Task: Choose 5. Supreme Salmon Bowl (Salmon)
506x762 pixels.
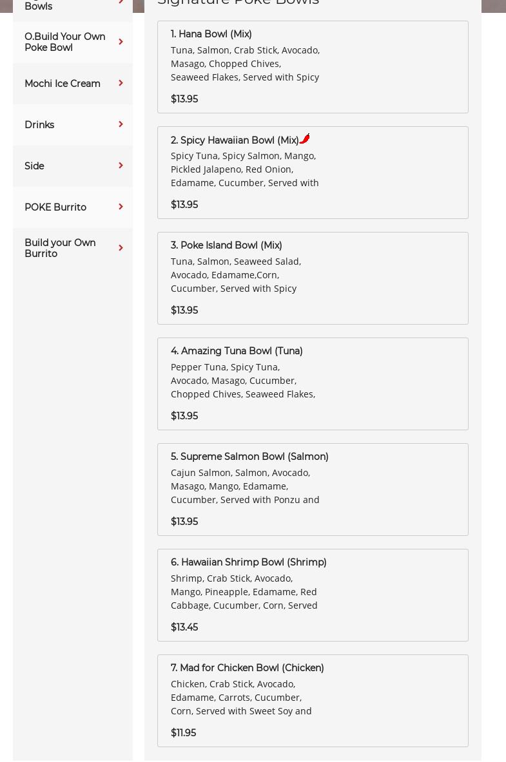Action: pos(249,457)
